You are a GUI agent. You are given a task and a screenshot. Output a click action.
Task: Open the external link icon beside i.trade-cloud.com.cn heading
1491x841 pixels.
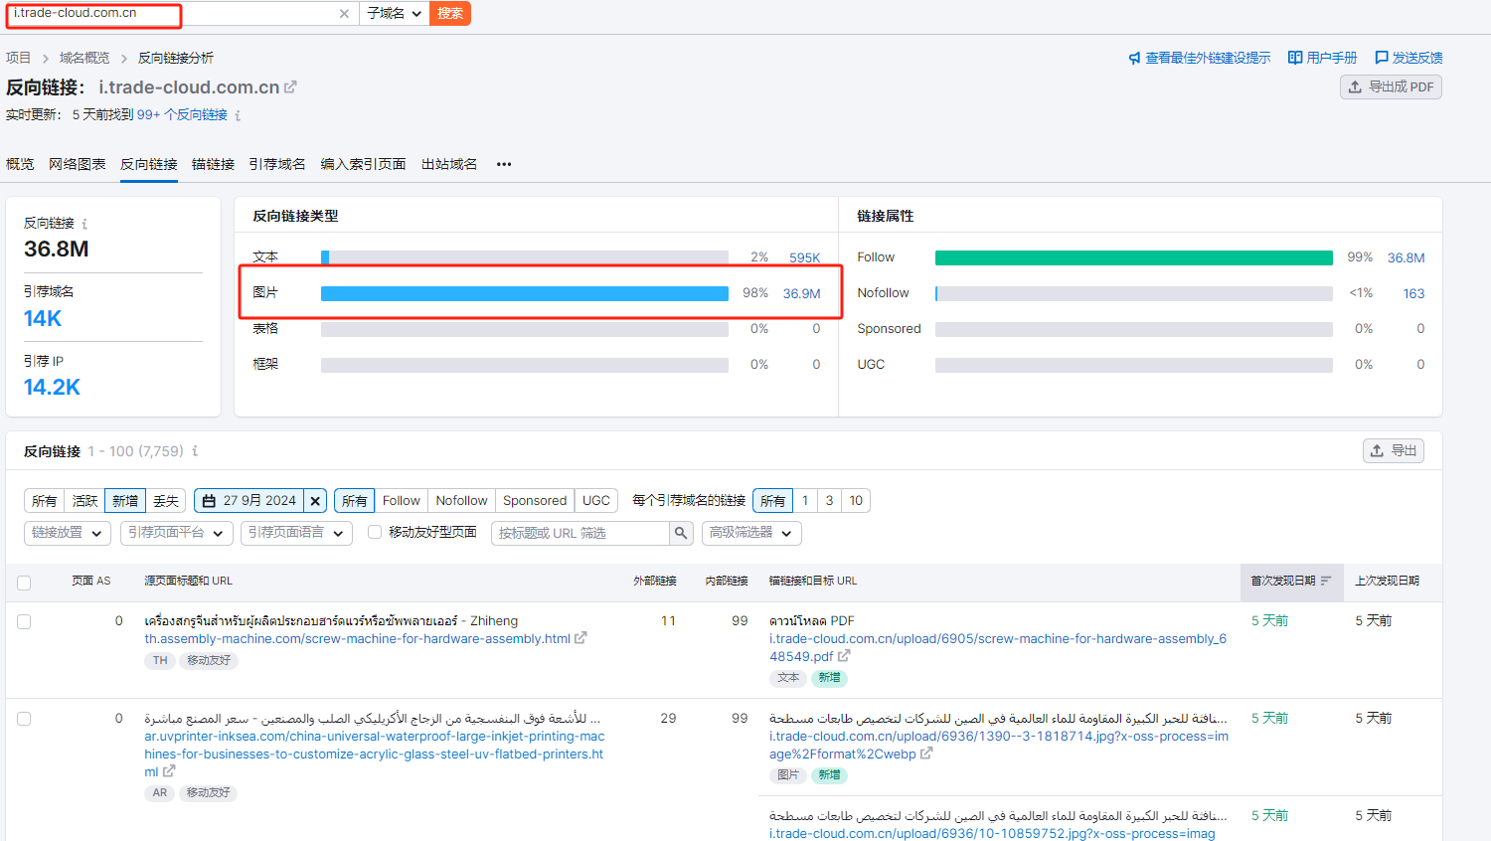click(x=288, y=86)
